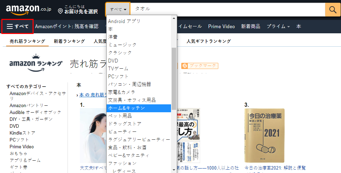Image resolution: width=341 pixels, height=173 pixels.
Task: Switch to 売れ筋ランキング tab
Action: tap(27, 41)
